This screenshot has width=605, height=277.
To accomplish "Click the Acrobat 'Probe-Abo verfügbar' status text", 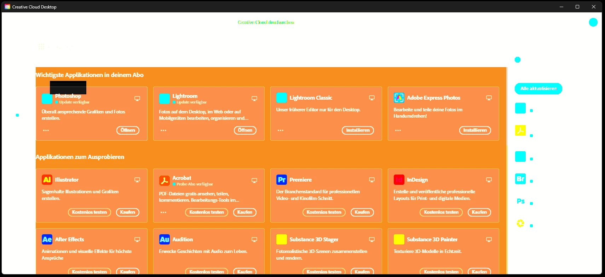I will click(x=195, y=184).
